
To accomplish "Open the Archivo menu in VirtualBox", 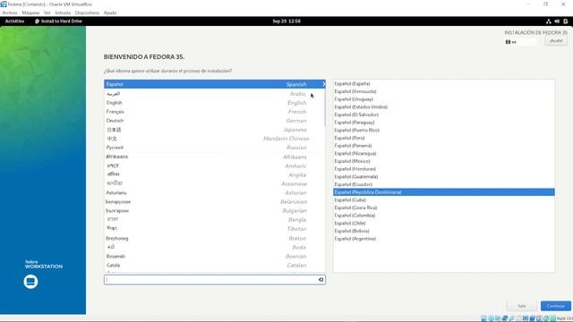I will click(10, 13).
